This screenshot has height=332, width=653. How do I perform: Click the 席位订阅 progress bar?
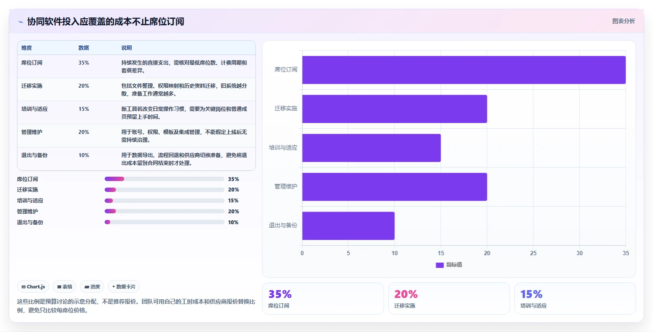[164, 179]
